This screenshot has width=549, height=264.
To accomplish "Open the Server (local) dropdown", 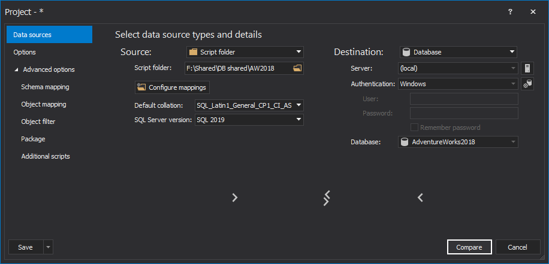I will [458, 68].
